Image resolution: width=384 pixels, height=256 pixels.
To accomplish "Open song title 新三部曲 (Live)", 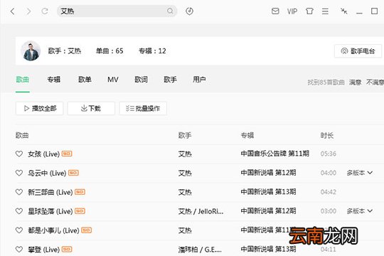I will tap(50, 192).
